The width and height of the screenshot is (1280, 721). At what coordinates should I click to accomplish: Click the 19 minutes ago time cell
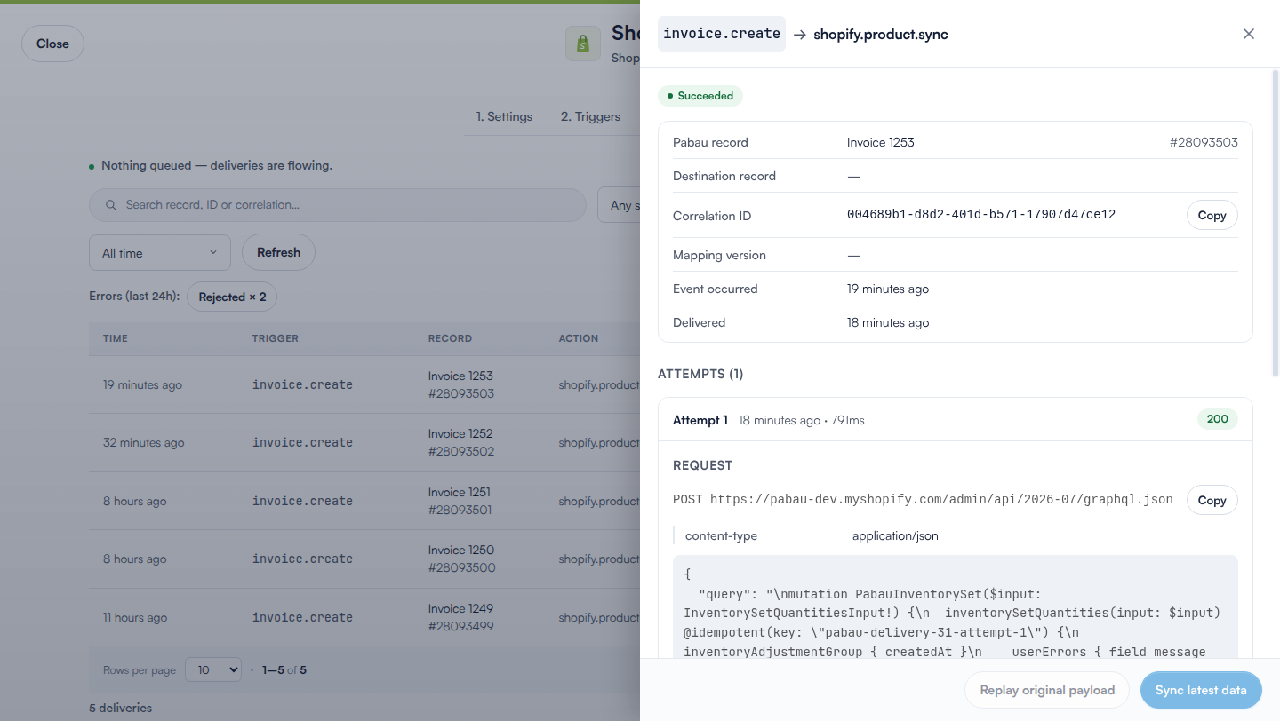pos(142,385)
